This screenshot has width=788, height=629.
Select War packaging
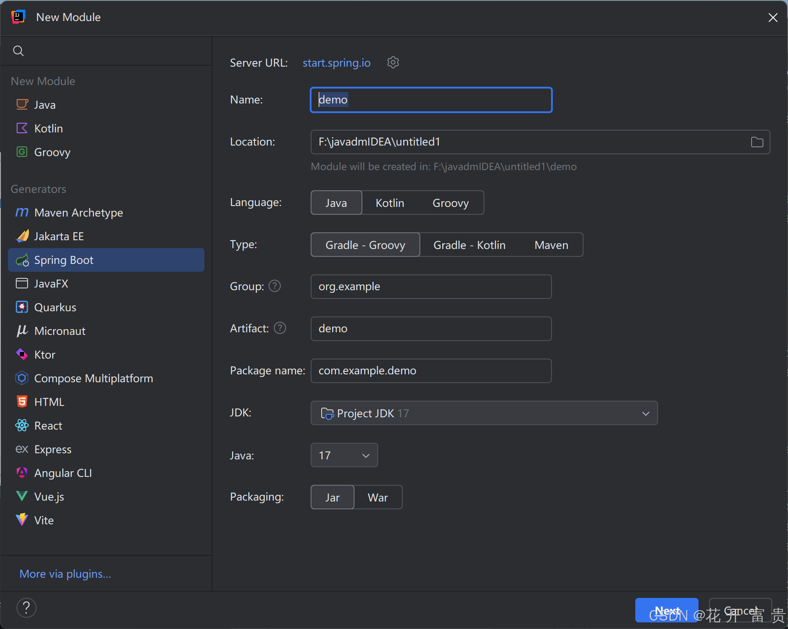pos(378,497)
